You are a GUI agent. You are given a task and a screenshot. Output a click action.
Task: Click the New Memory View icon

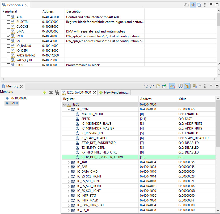[158, 86]
